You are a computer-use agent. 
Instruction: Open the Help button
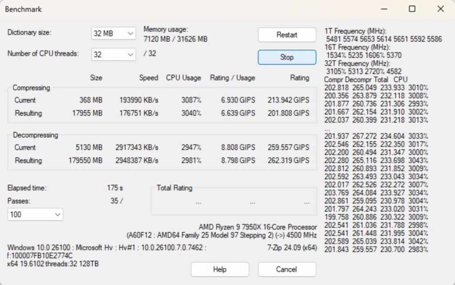[220, 269]
